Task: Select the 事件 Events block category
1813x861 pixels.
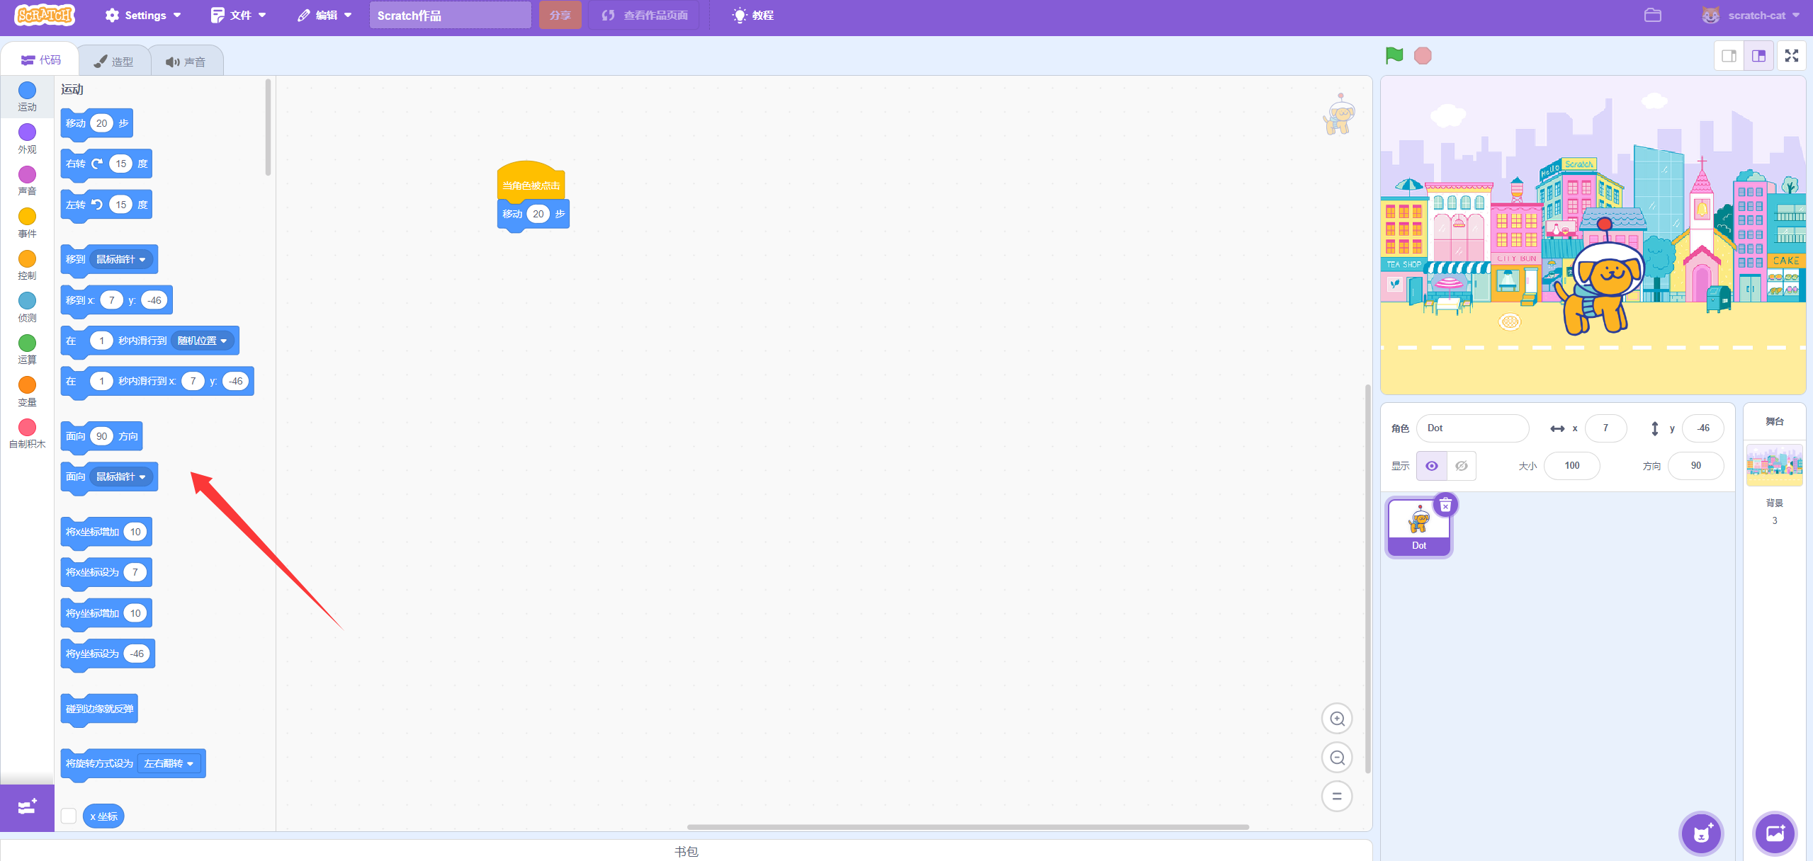Action: [27, 222]
